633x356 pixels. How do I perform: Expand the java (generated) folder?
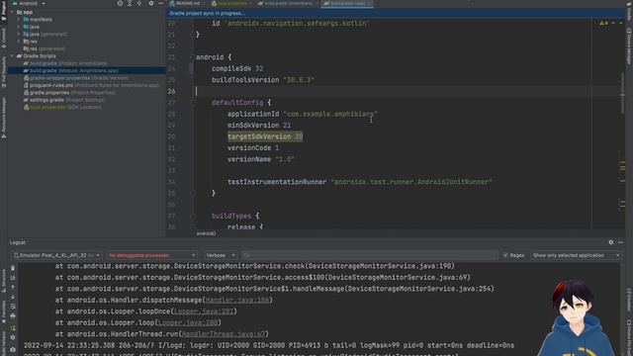pyautogui.click(x=19, y=34)
